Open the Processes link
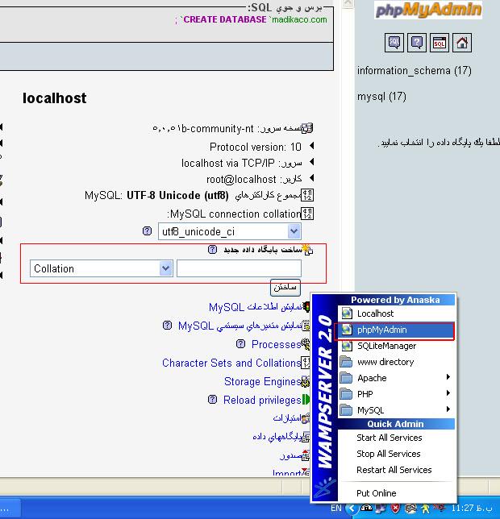500x519 pixels. [276, 344]
